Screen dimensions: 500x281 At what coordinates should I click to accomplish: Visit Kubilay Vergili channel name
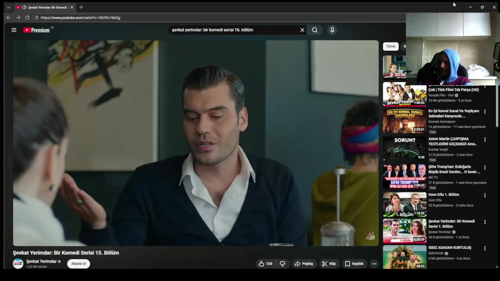click(438, 149)
